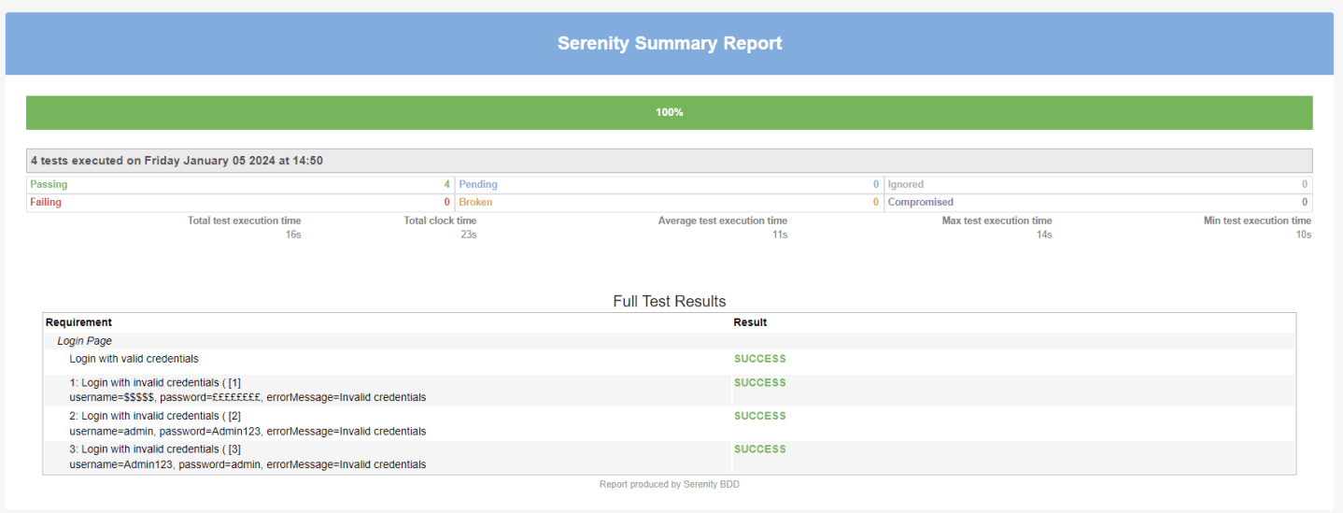Click username=Admin123, password=admin line
Image resolution: width=1343 pixels, height=513 pixels.
(x=247, y=464)
